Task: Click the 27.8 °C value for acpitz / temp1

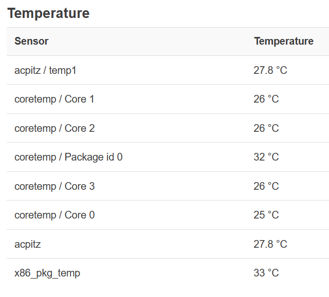Action: click(270, 70)
